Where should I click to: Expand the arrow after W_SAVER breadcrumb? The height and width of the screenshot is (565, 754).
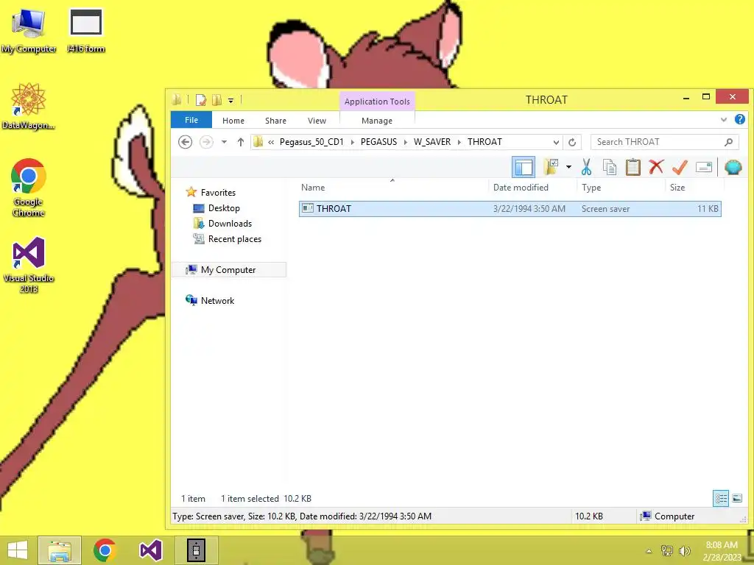tap(459, 142)
